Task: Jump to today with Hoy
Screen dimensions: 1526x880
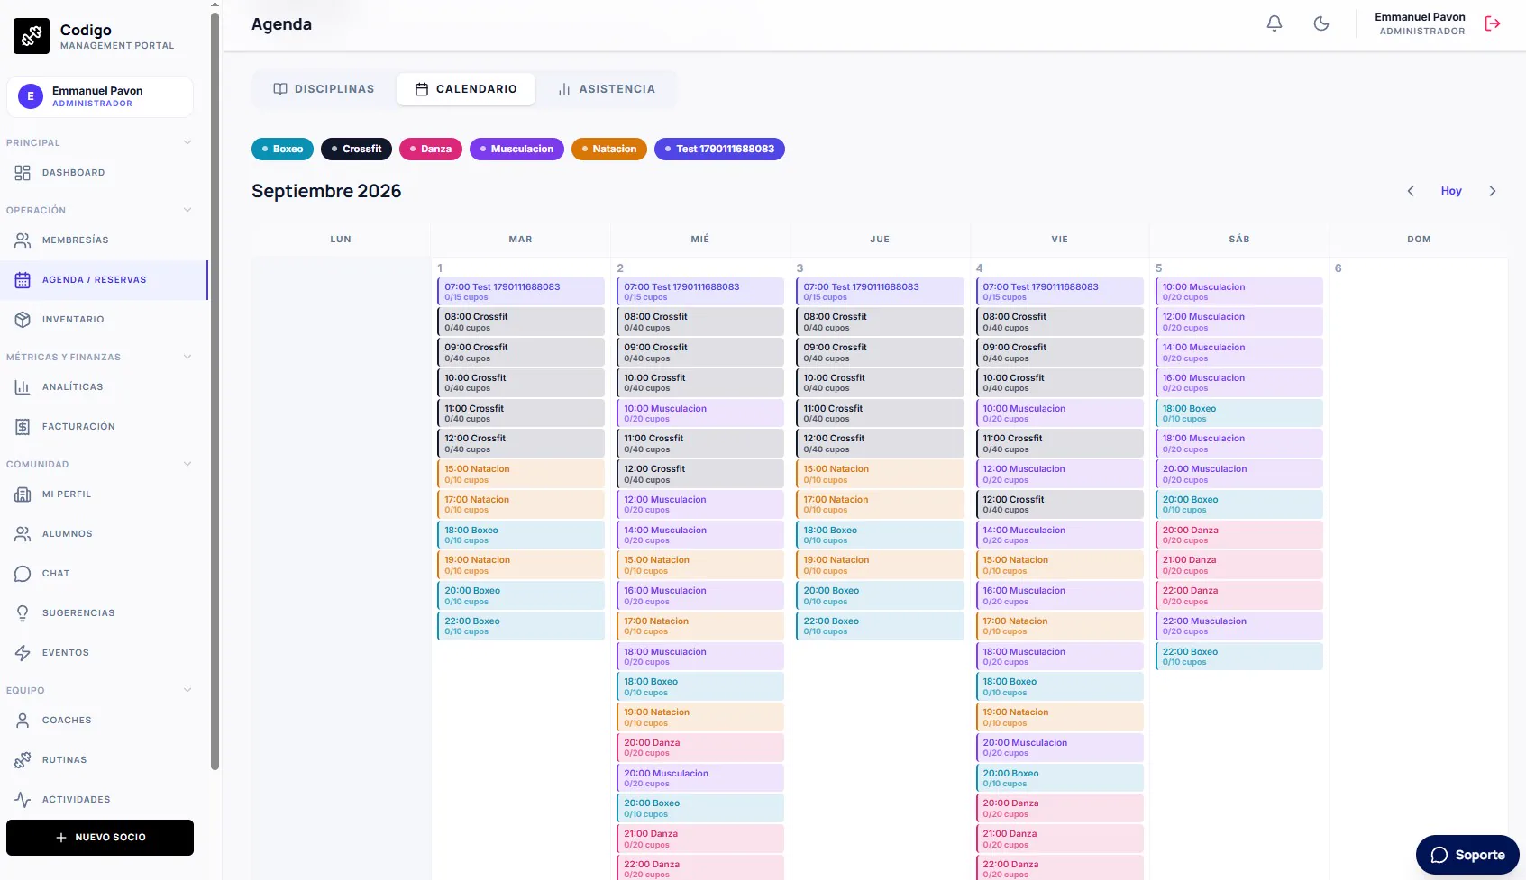Action: pos(1451,191)
